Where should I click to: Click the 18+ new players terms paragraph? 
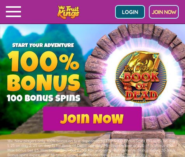(x=92, y=148)
